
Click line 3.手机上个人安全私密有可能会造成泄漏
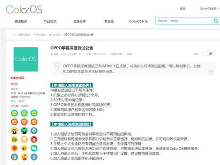click(97, 144)
